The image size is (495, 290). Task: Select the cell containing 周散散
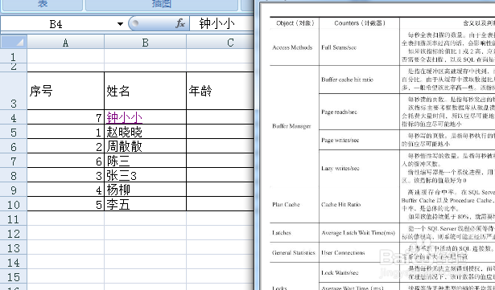(145, 146)
